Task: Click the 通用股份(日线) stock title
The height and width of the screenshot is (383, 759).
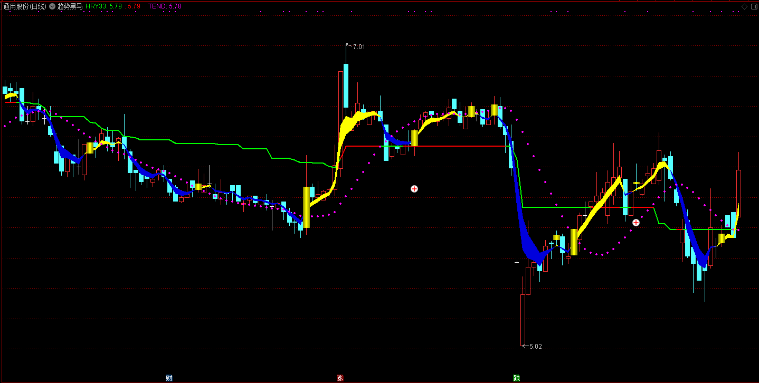Action: pos(25,6)
